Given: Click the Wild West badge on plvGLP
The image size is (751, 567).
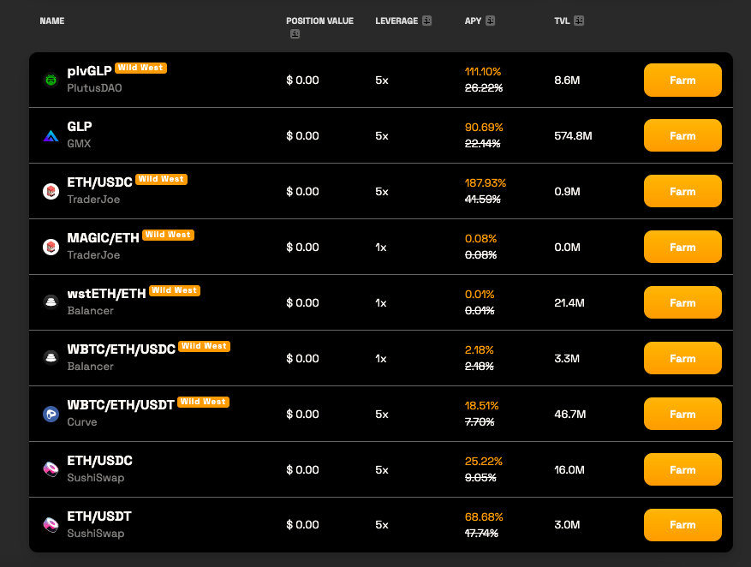Looking at the screenshot, I should click(140, 68).
